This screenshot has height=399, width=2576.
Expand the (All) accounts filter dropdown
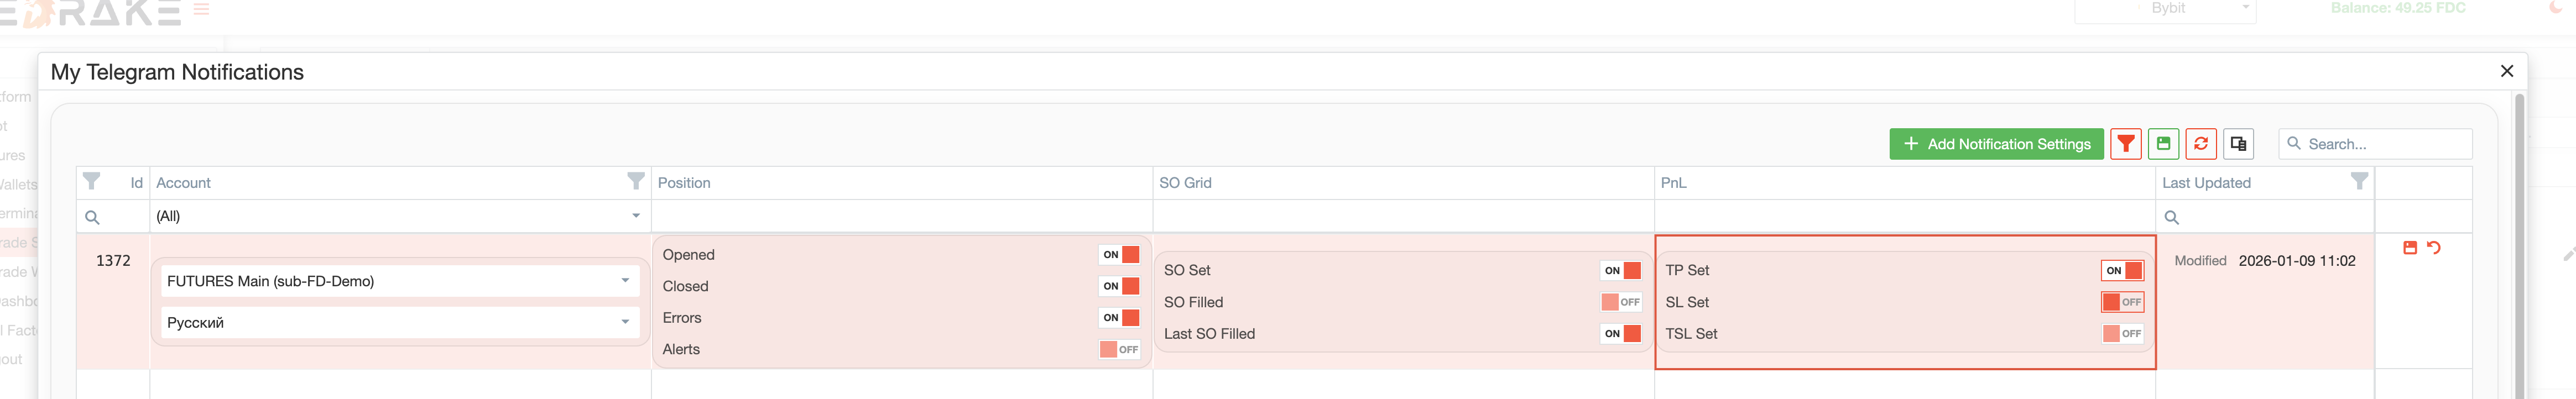tap(635, 216)
